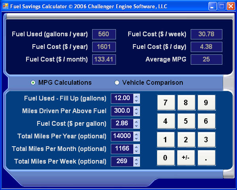Increase Total Miles Per Month spinner

pos(137,147)
